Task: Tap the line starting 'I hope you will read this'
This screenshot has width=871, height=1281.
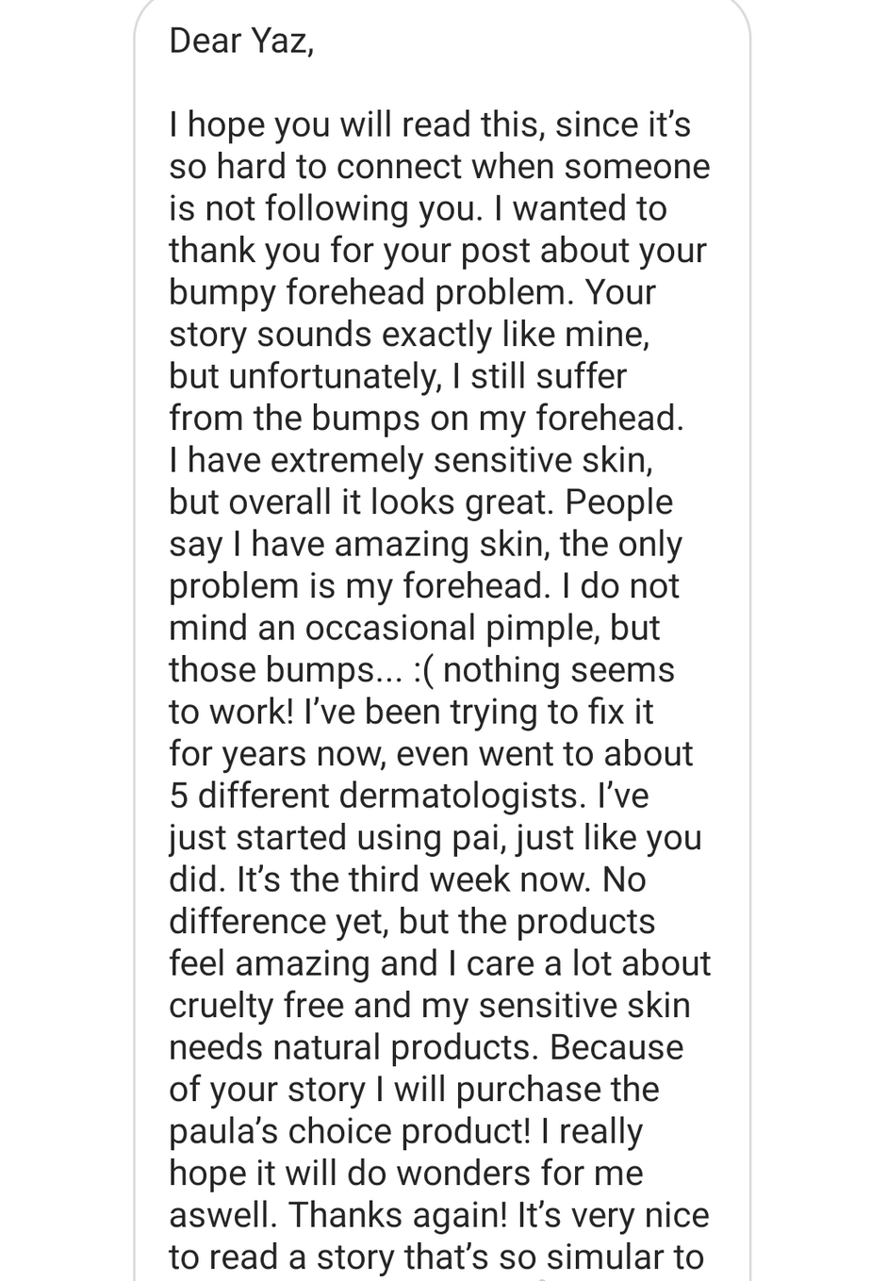Action: (430, 125)
